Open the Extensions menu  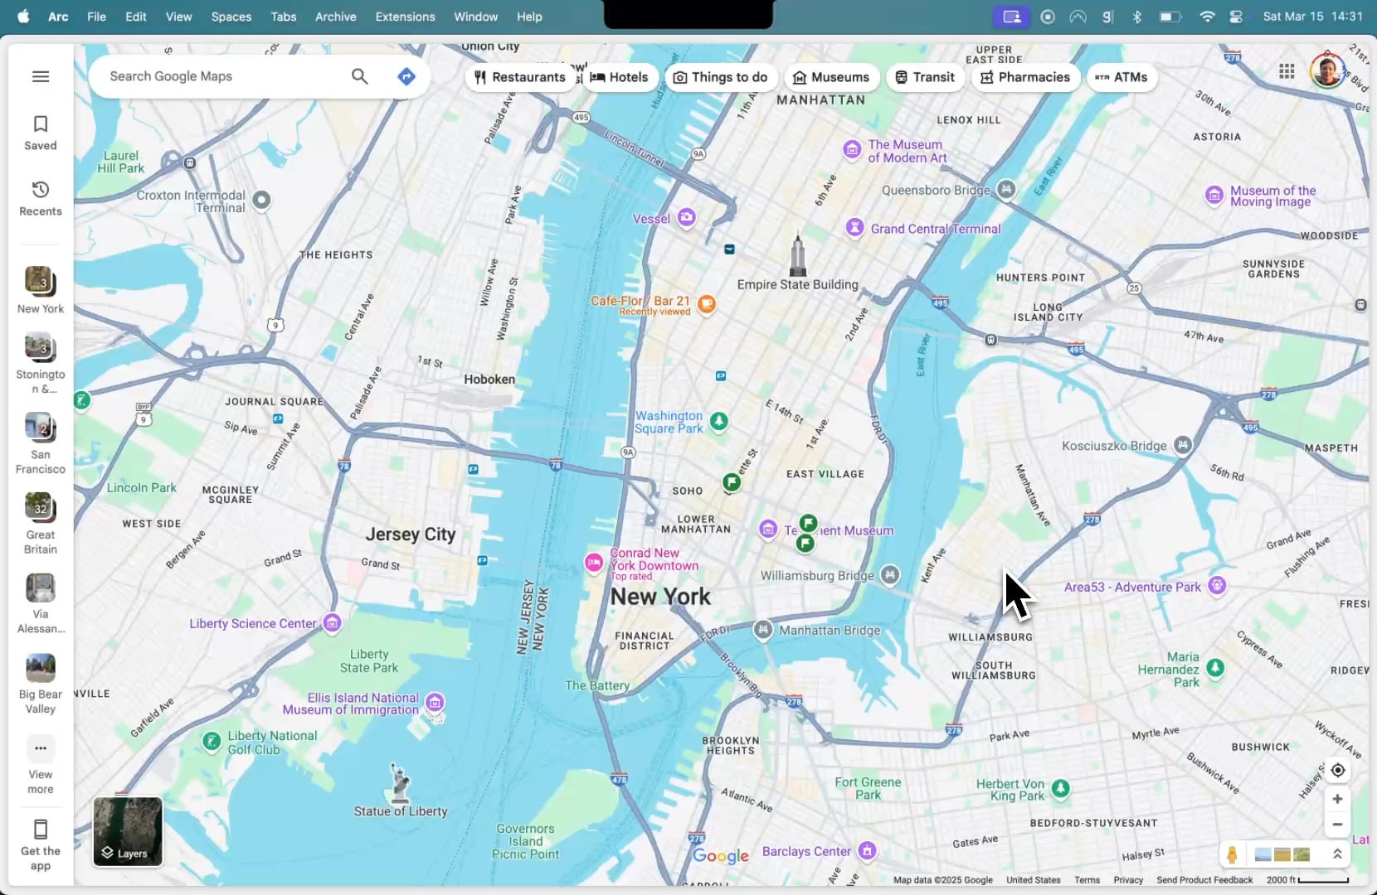pyautogui.click(x=405, y=17)
